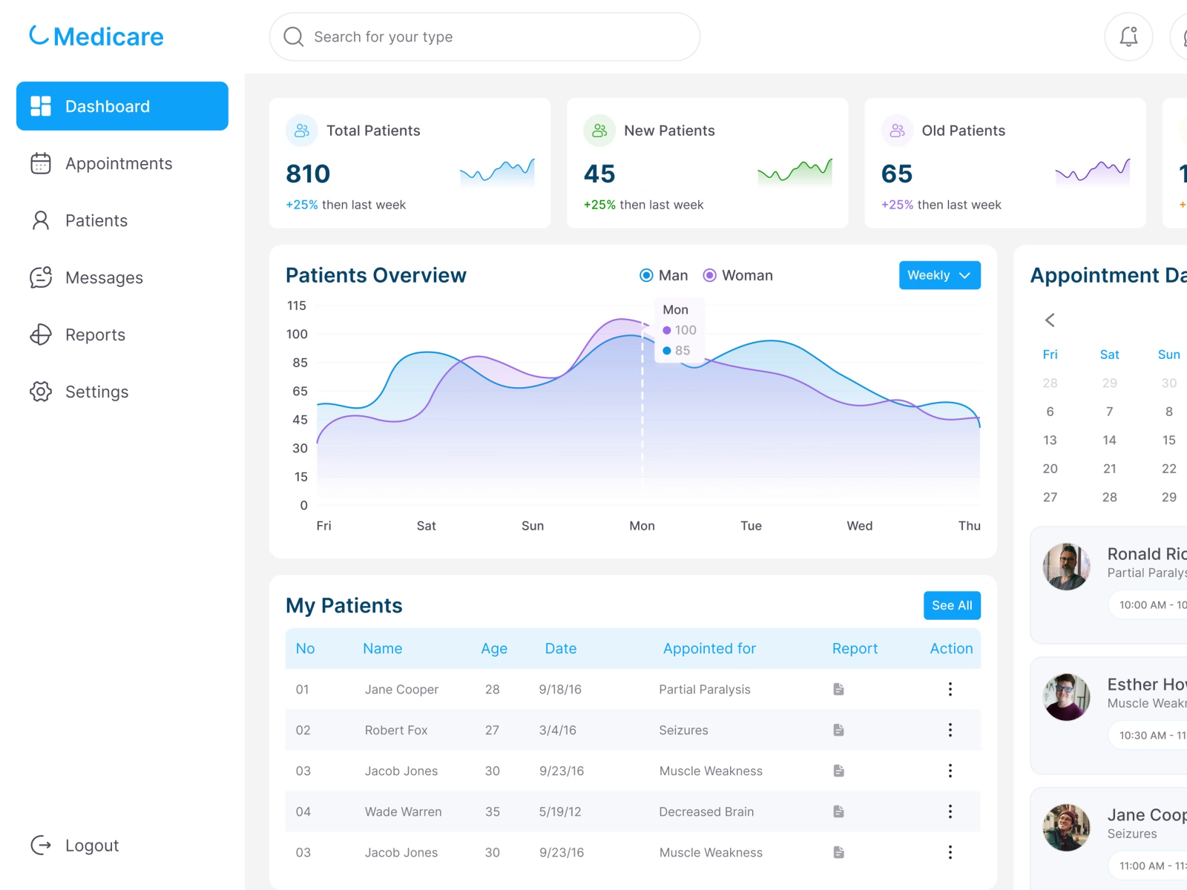
Task: Open the Appointments section from the sidebar
Action: click(x=119, y=163)
